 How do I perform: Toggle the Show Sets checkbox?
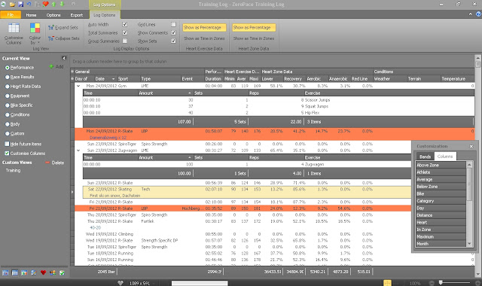173,41
